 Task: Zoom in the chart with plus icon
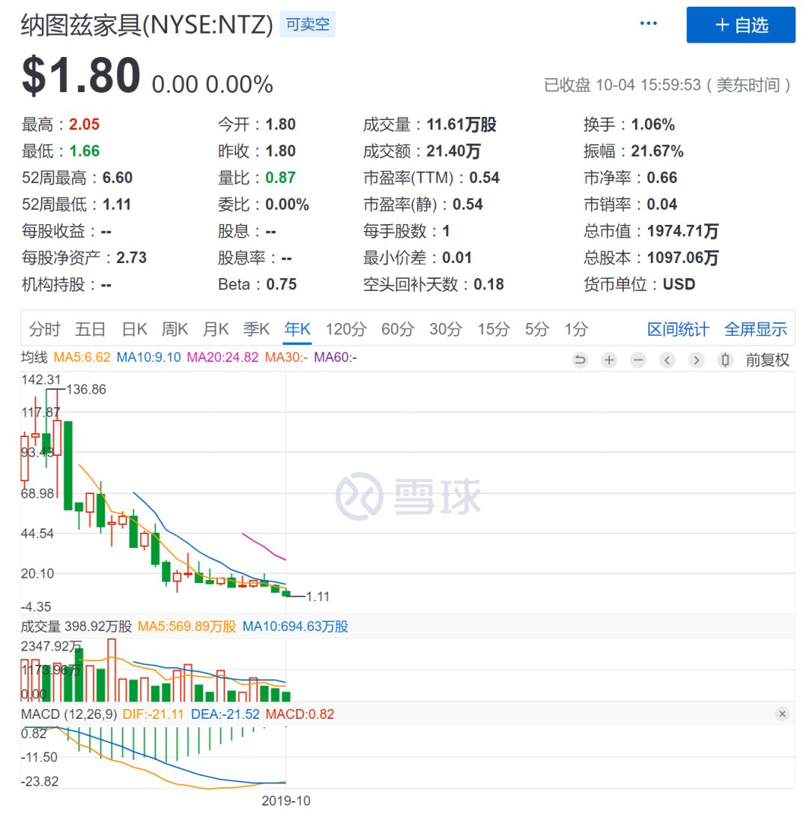(x=609, y=360)
